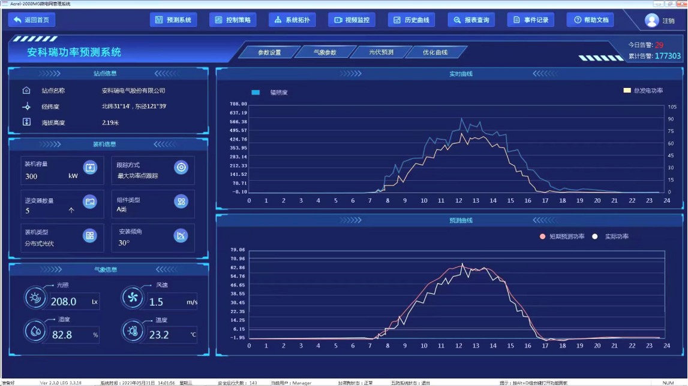Screen dimensions: 688x386
Task: Click the 装机信息 panel header
Action: coord(104,144)
